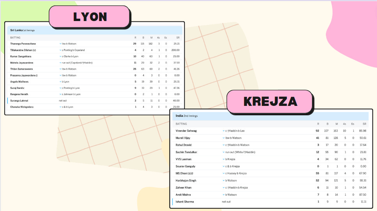Click SR column header in India table
The height and width of the screenshot is (211, 377).
(x=365, y=124)
